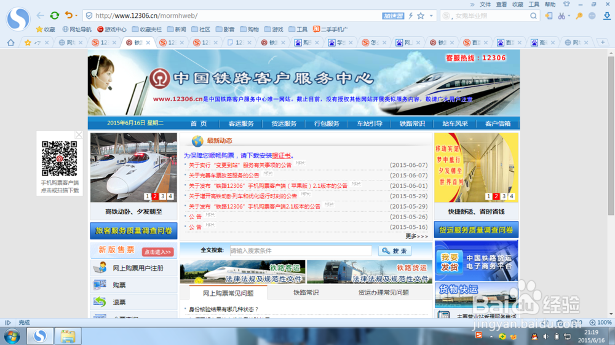This screenshot has width=615, height=345.
Task: Open the dropdown beside the undo arrow
Action: 76,16
